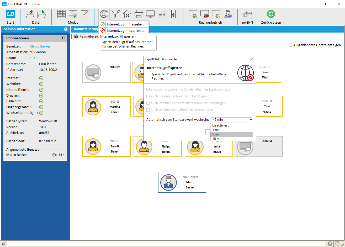Toggle Ausgeblendete Geräte anzeigen checkbox
Image resolution: width=345 pixels, height=247 pixels.
(x=290, y=45)
